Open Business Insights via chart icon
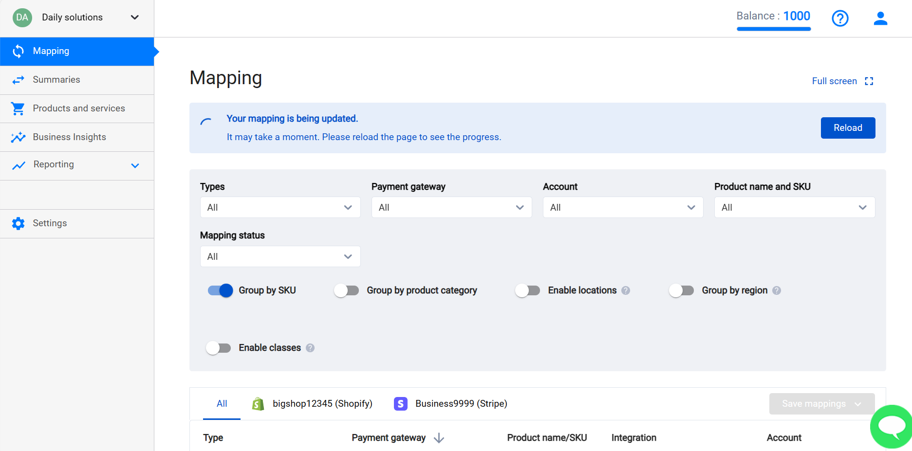This screenshot has width=912, height=451. [x=18, y=137]
